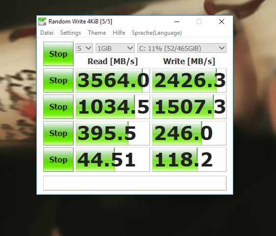
Task: Click the write result 1507.3
Action: 189,107
